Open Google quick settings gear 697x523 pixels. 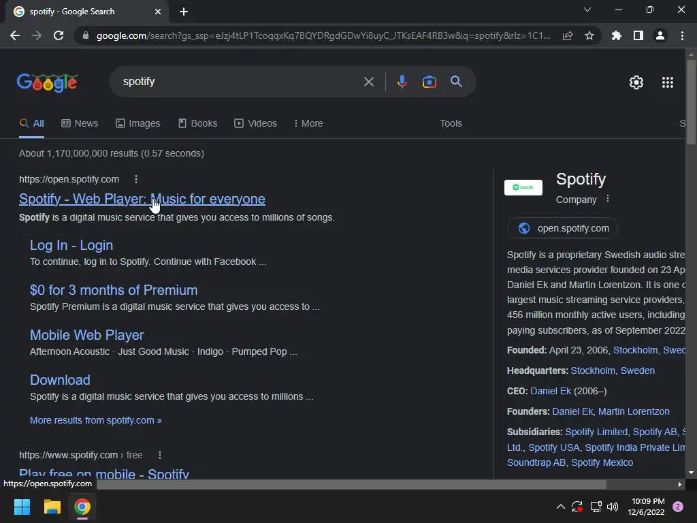point(636,82)
